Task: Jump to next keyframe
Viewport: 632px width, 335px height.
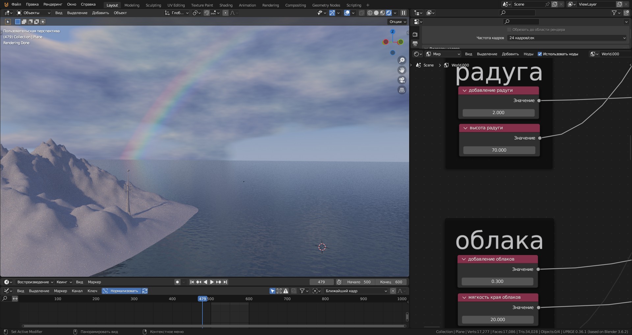Action: (219, 282)
